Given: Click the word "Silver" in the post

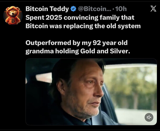Looking at the screenshot, I should pos(121,51).
